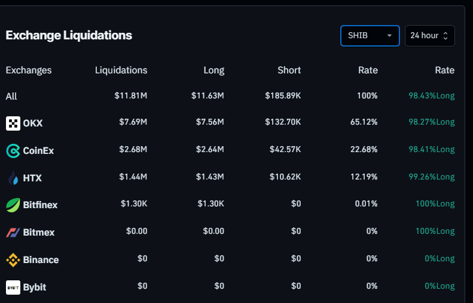Click the CoinEx exchange logo icon
Screen dimensions: 473x303
coord(13,151)
